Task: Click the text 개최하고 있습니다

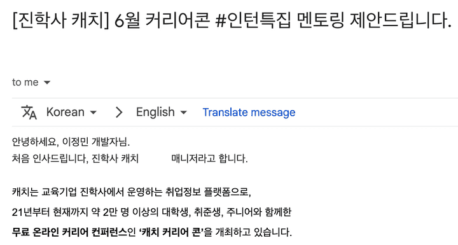Action: pos(253,232)
